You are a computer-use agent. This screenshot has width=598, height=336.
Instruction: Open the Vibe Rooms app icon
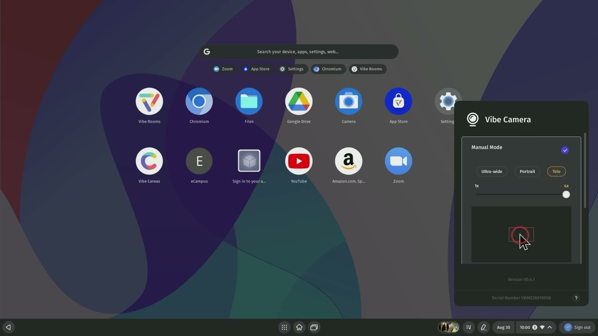click(149, 101)
